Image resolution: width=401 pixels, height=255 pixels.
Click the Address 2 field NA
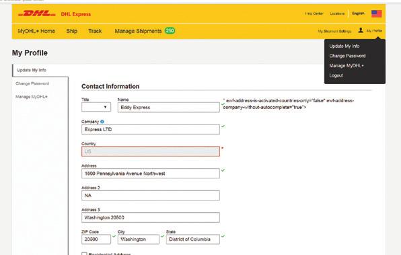pyautogui.click(x=151, y=195)
